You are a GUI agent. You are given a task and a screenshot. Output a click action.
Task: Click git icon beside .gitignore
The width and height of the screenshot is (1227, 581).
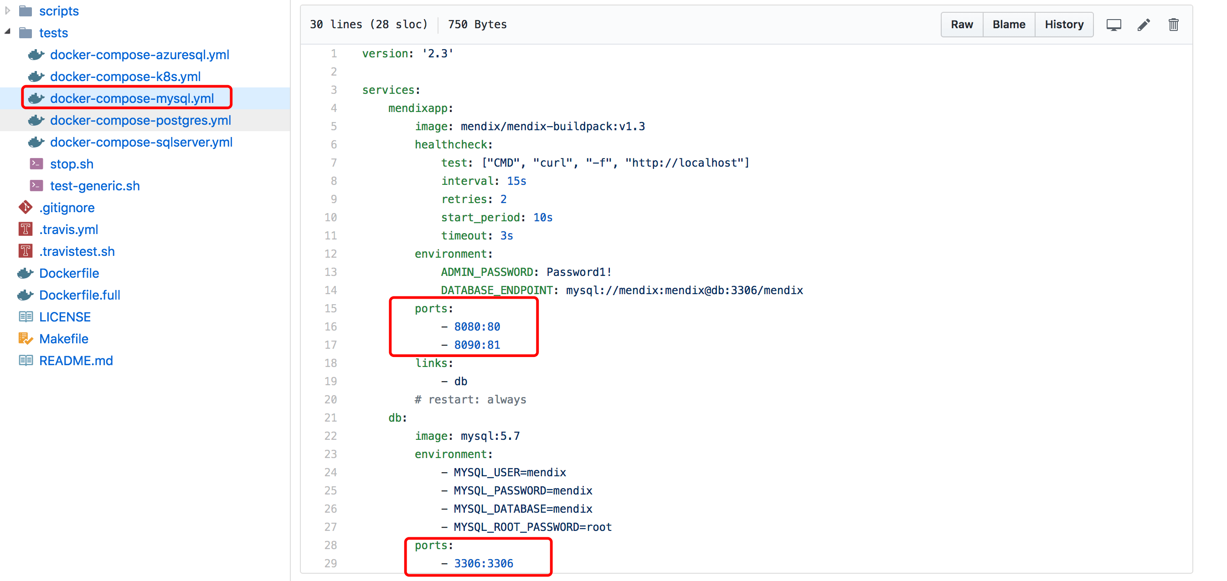pyautogui.click(x=25, y=208)
